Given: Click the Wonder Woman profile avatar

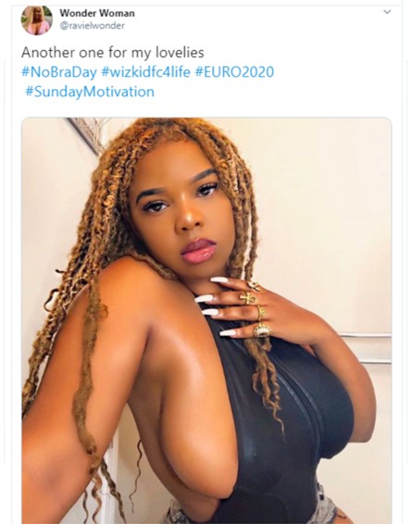Looking at the screenshot, I should [x=37, y=20].
